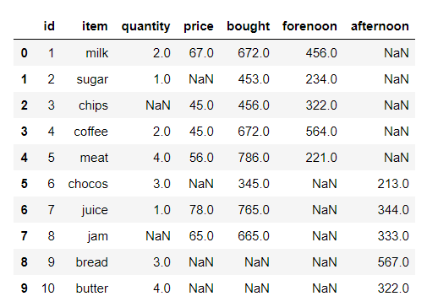Screen dimensions: 438x307
Task: Click the 'id' column header
Action: [x=49, y=26]
